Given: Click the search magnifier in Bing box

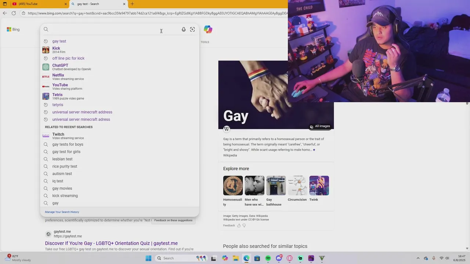Looking at the screenshot, I should [x=46, y=29].
